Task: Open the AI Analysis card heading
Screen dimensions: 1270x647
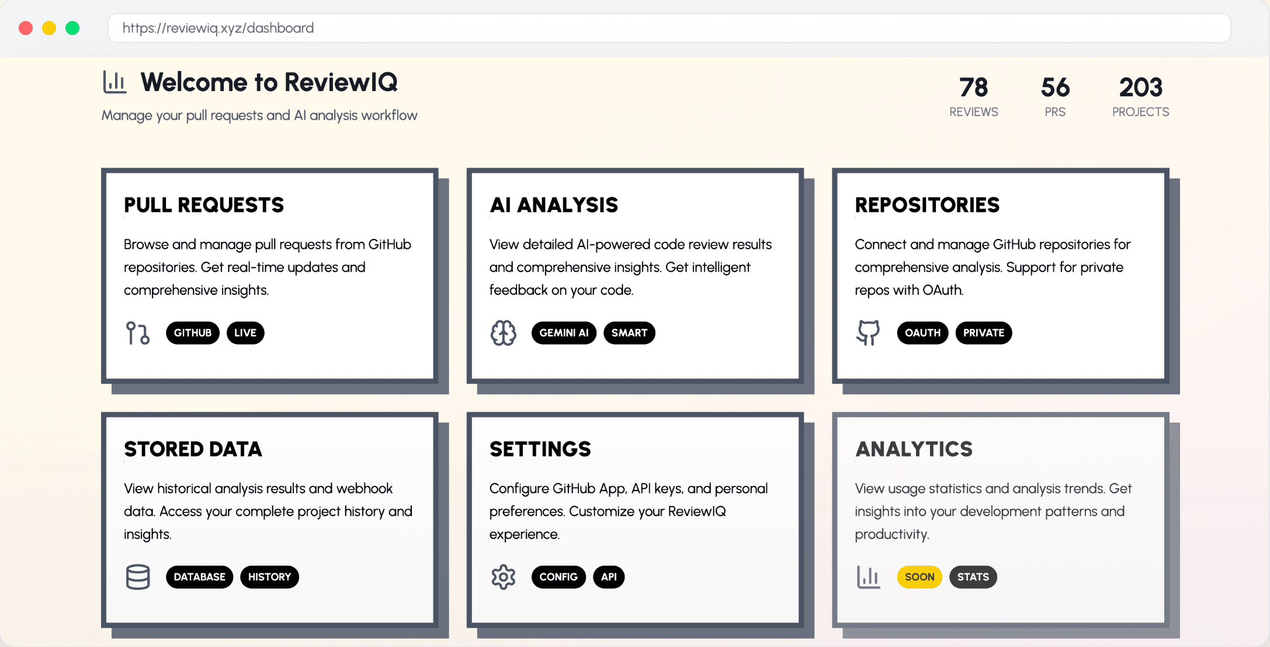Action: pos(553,205)
